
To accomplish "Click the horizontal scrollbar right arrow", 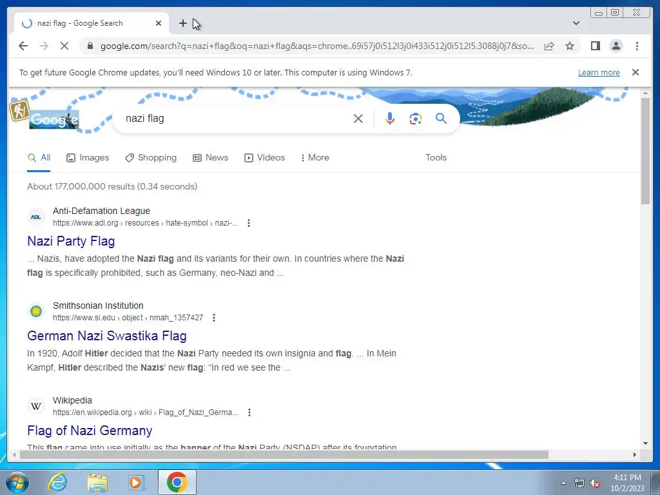I will (635, 454).
